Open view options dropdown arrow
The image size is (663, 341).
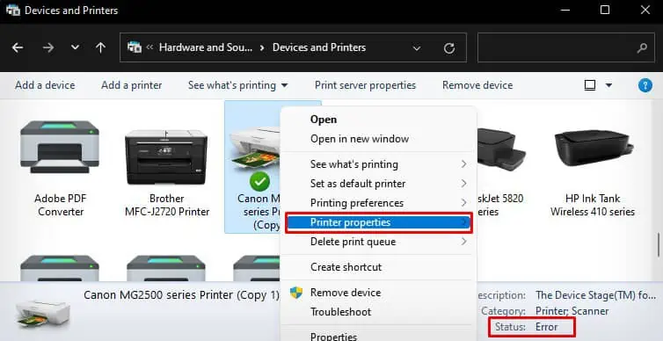(x=608, y=85)
